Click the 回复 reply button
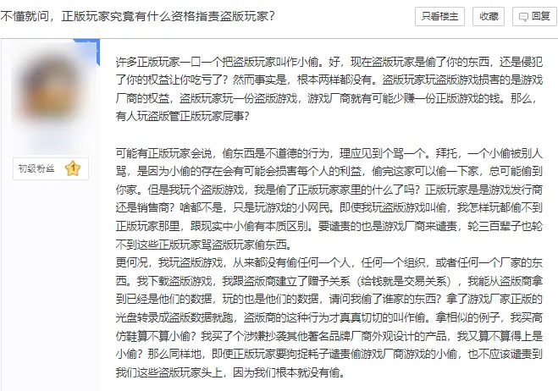This screenshot has height=391, width=558. pos(535,16)
